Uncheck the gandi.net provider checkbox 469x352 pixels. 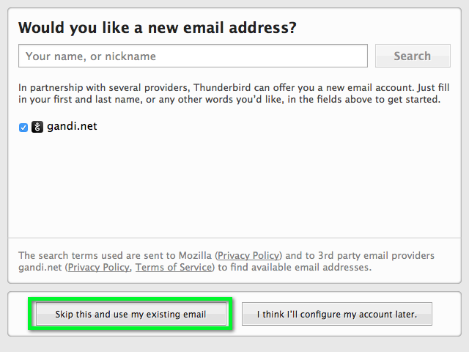pyautogui.click(x=23, y=128)
